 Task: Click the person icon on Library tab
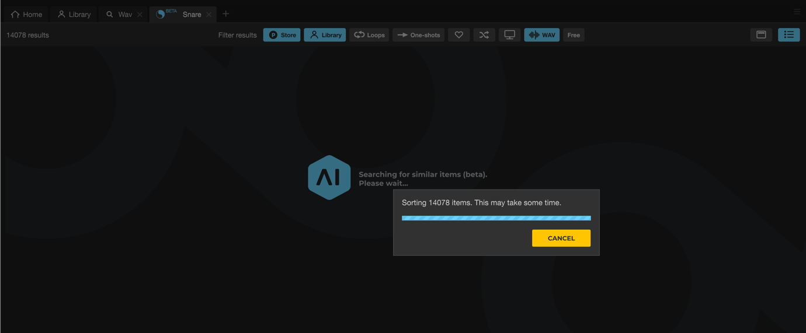pyautogui.click(x=61, y=14)
